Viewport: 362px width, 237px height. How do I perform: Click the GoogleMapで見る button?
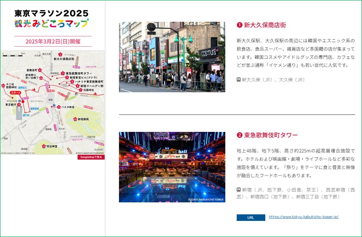point(91,157)
